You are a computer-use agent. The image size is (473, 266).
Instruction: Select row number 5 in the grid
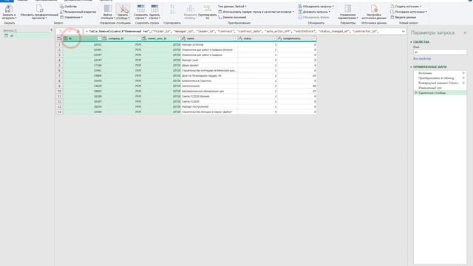pyautogui.click(x=59, y=65)
